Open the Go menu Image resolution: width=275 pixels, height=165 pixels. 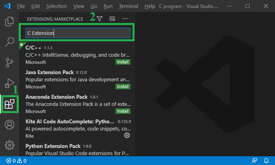pyautogui.click(x=94, y=6)
